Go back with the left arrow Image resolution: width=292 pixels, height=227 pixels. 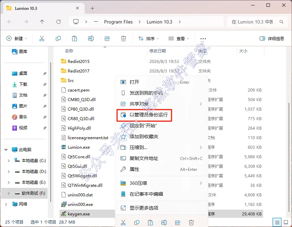pos(10,22)
